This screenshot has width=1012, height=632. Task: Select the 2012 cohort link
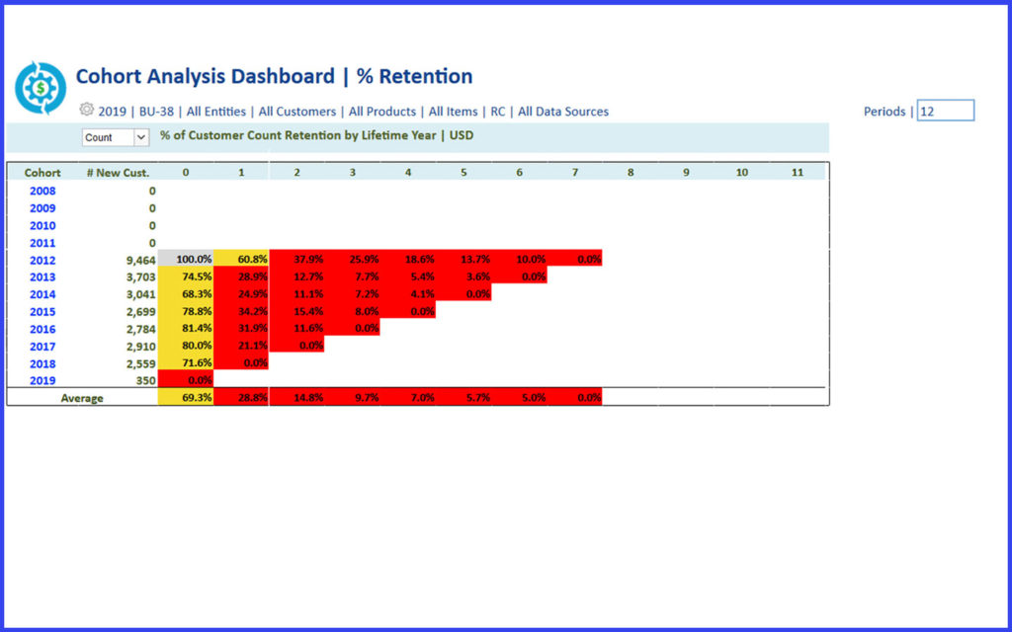click(42, 259)
